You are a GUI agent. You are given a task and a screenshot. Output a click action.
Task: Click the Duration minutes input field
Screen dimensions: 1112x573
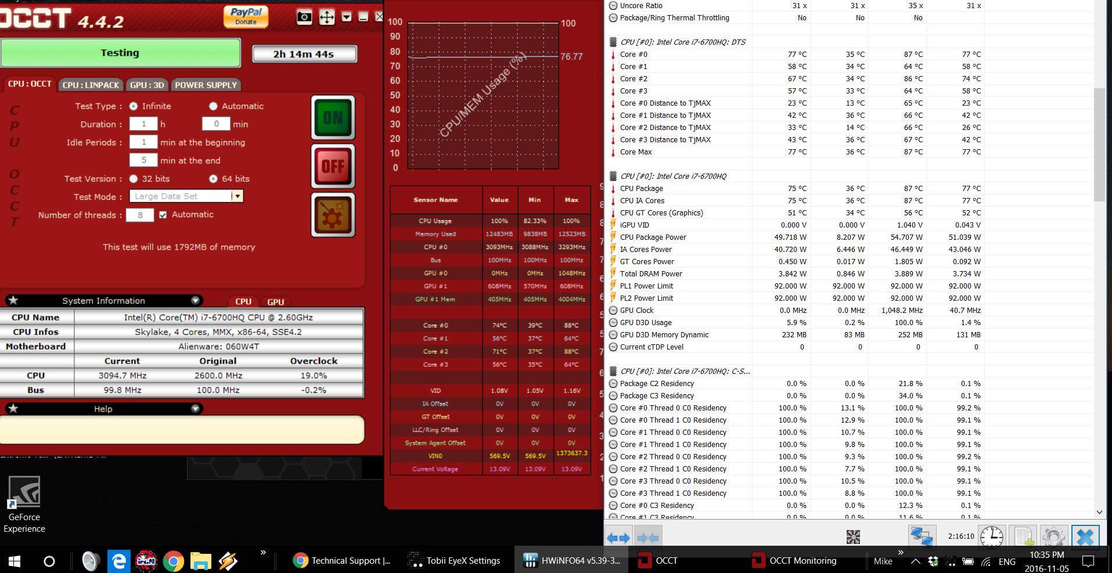pyautogui.click(x=216, y=124)
